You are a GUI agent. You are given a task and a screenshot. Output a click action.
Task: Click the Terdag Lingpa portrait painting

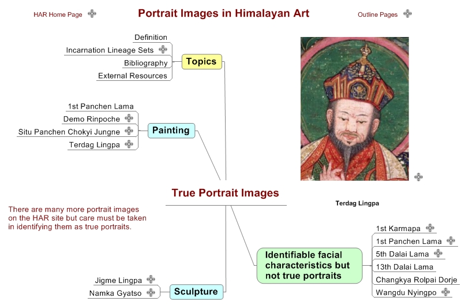[x=355, y=109]
